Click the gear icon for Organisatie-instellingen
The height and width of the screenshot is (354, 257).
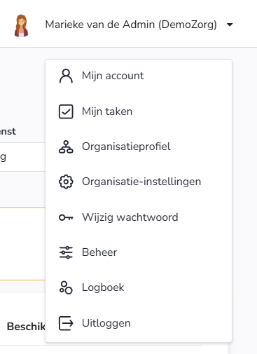(66, 182)
